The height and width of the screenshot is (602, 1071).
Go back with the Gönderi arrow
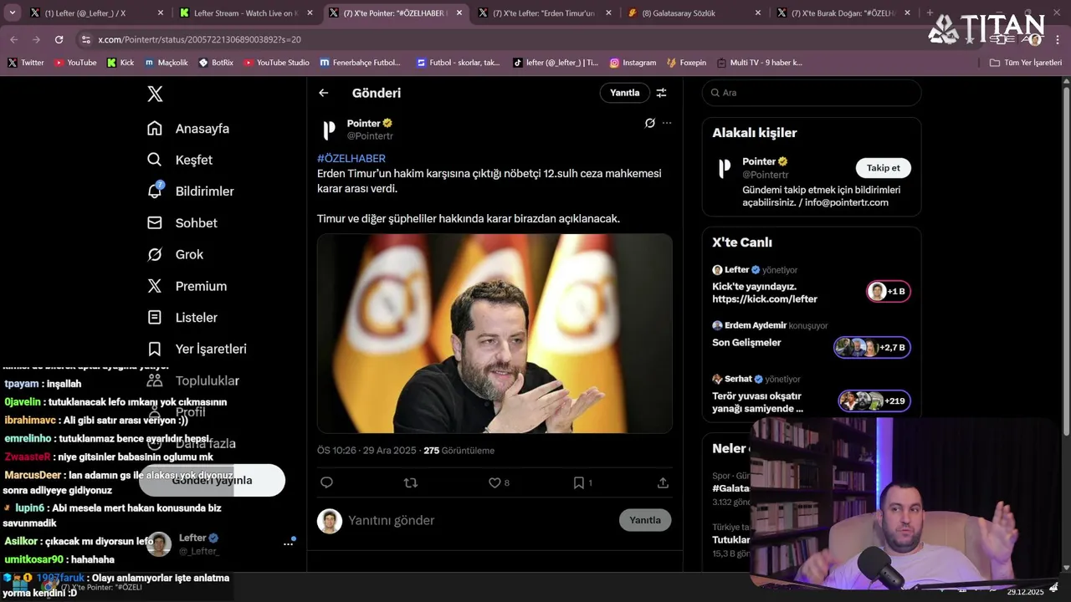[324, 93]
